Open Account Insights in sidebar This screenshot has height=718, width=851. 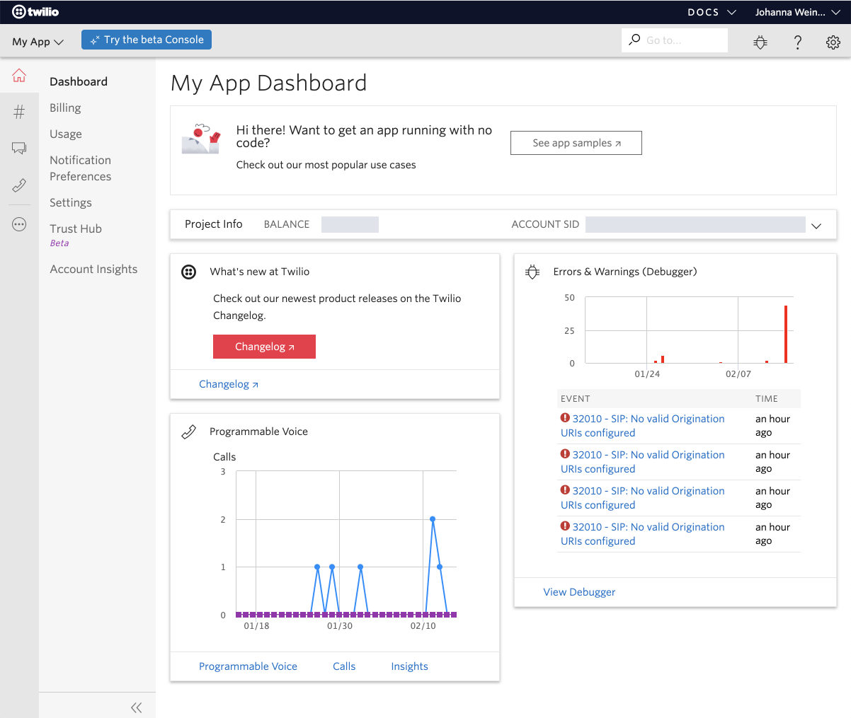[93, 269]
